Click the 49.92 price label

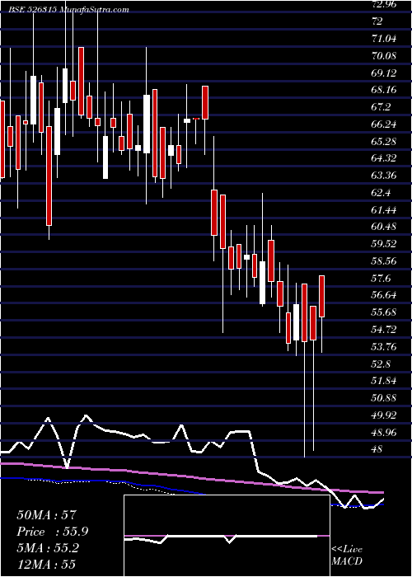pos(385,415)
